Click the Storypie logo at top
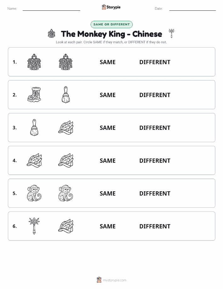This screenshot has height=289, width=223. pyautogui.click(x=111, y=7)
